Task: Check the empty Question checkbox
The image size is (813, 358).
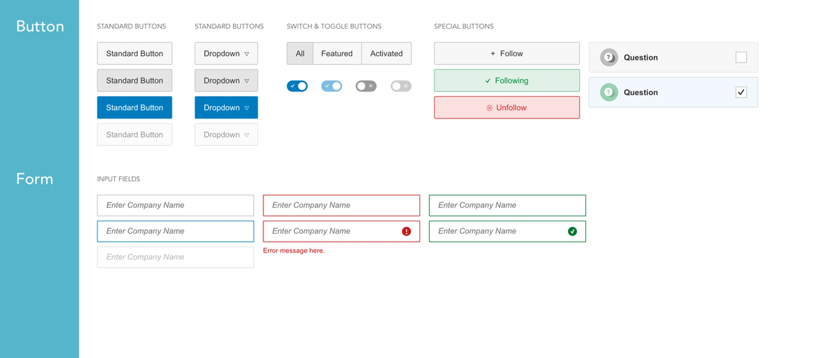Action: pos(741,57)
